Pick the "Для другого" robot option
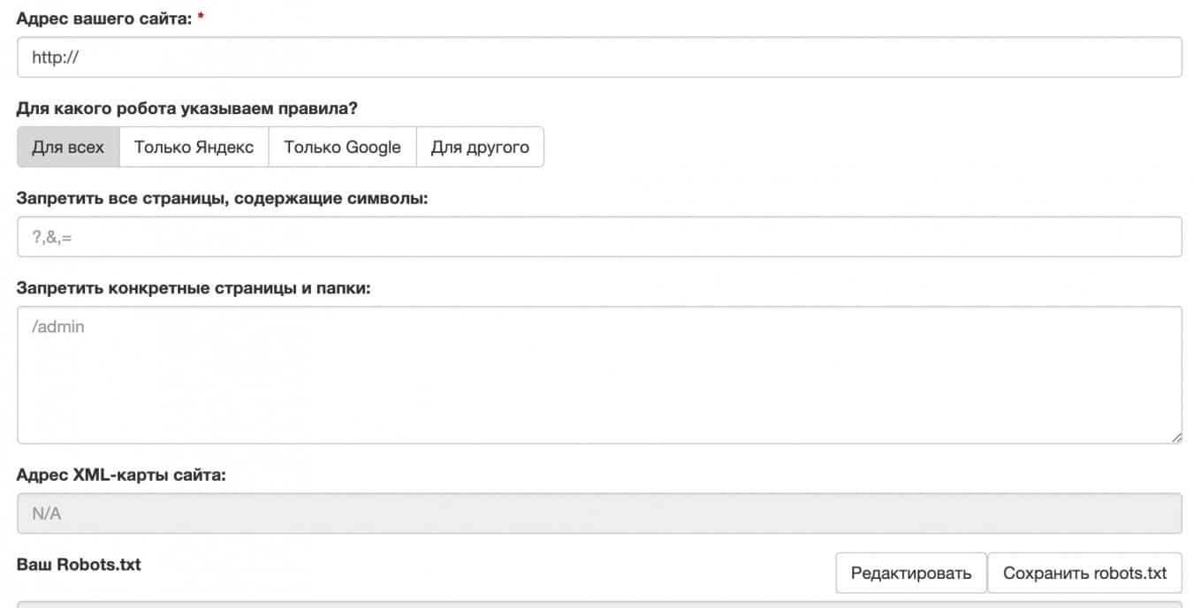Image resolution: width=1202 pixels, height=608 pixels. coord(480,147)
